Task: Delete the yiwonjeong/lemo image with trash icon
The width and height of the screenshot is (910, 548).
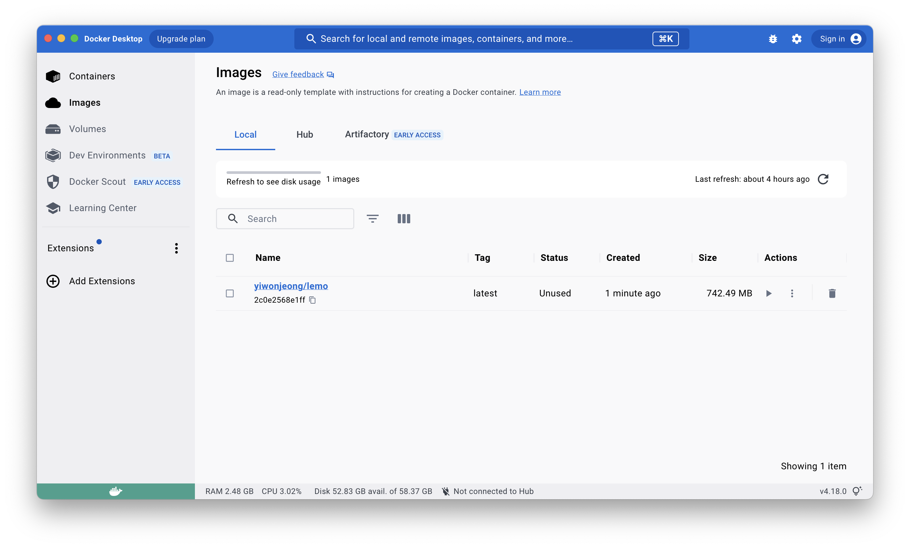Action: click(x=832, y=293)
